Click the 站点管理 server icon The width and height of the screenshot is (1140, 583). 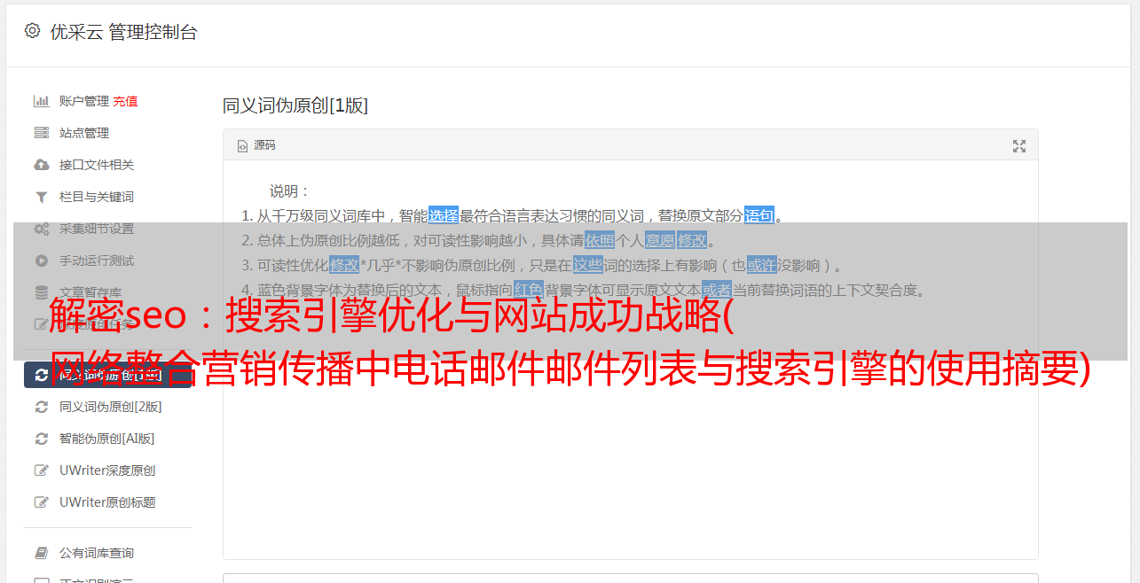pyautogui.click(x=41, y=133)
